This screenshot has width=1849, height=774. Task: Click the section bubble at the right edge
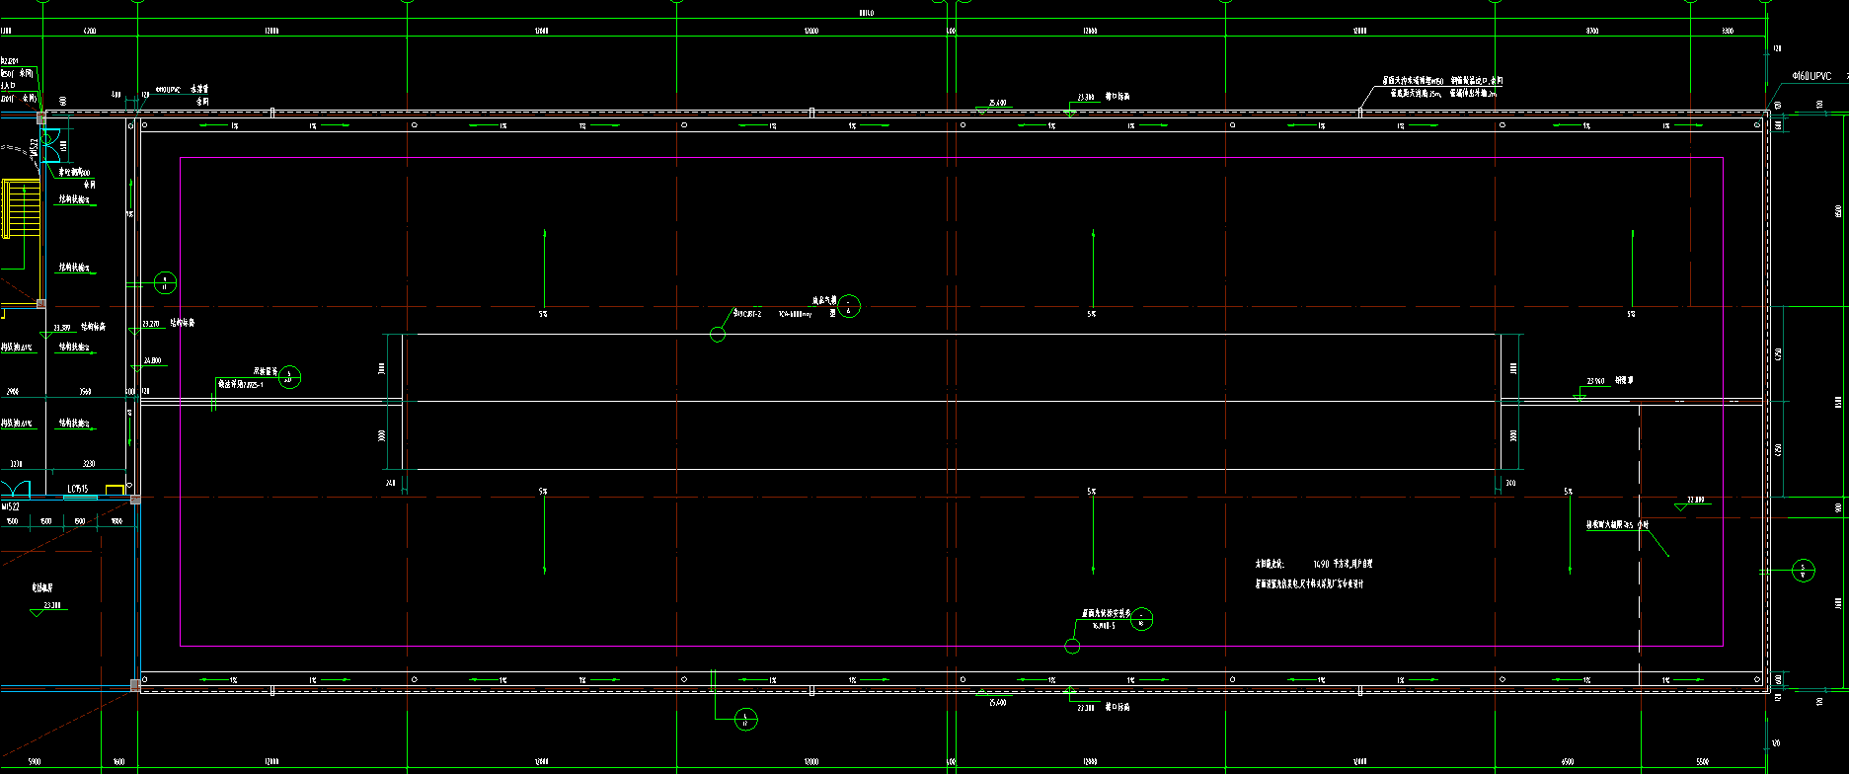(1803, 570)
